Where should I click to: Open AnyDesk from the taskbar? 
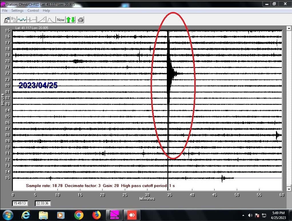tap(131, 215)
